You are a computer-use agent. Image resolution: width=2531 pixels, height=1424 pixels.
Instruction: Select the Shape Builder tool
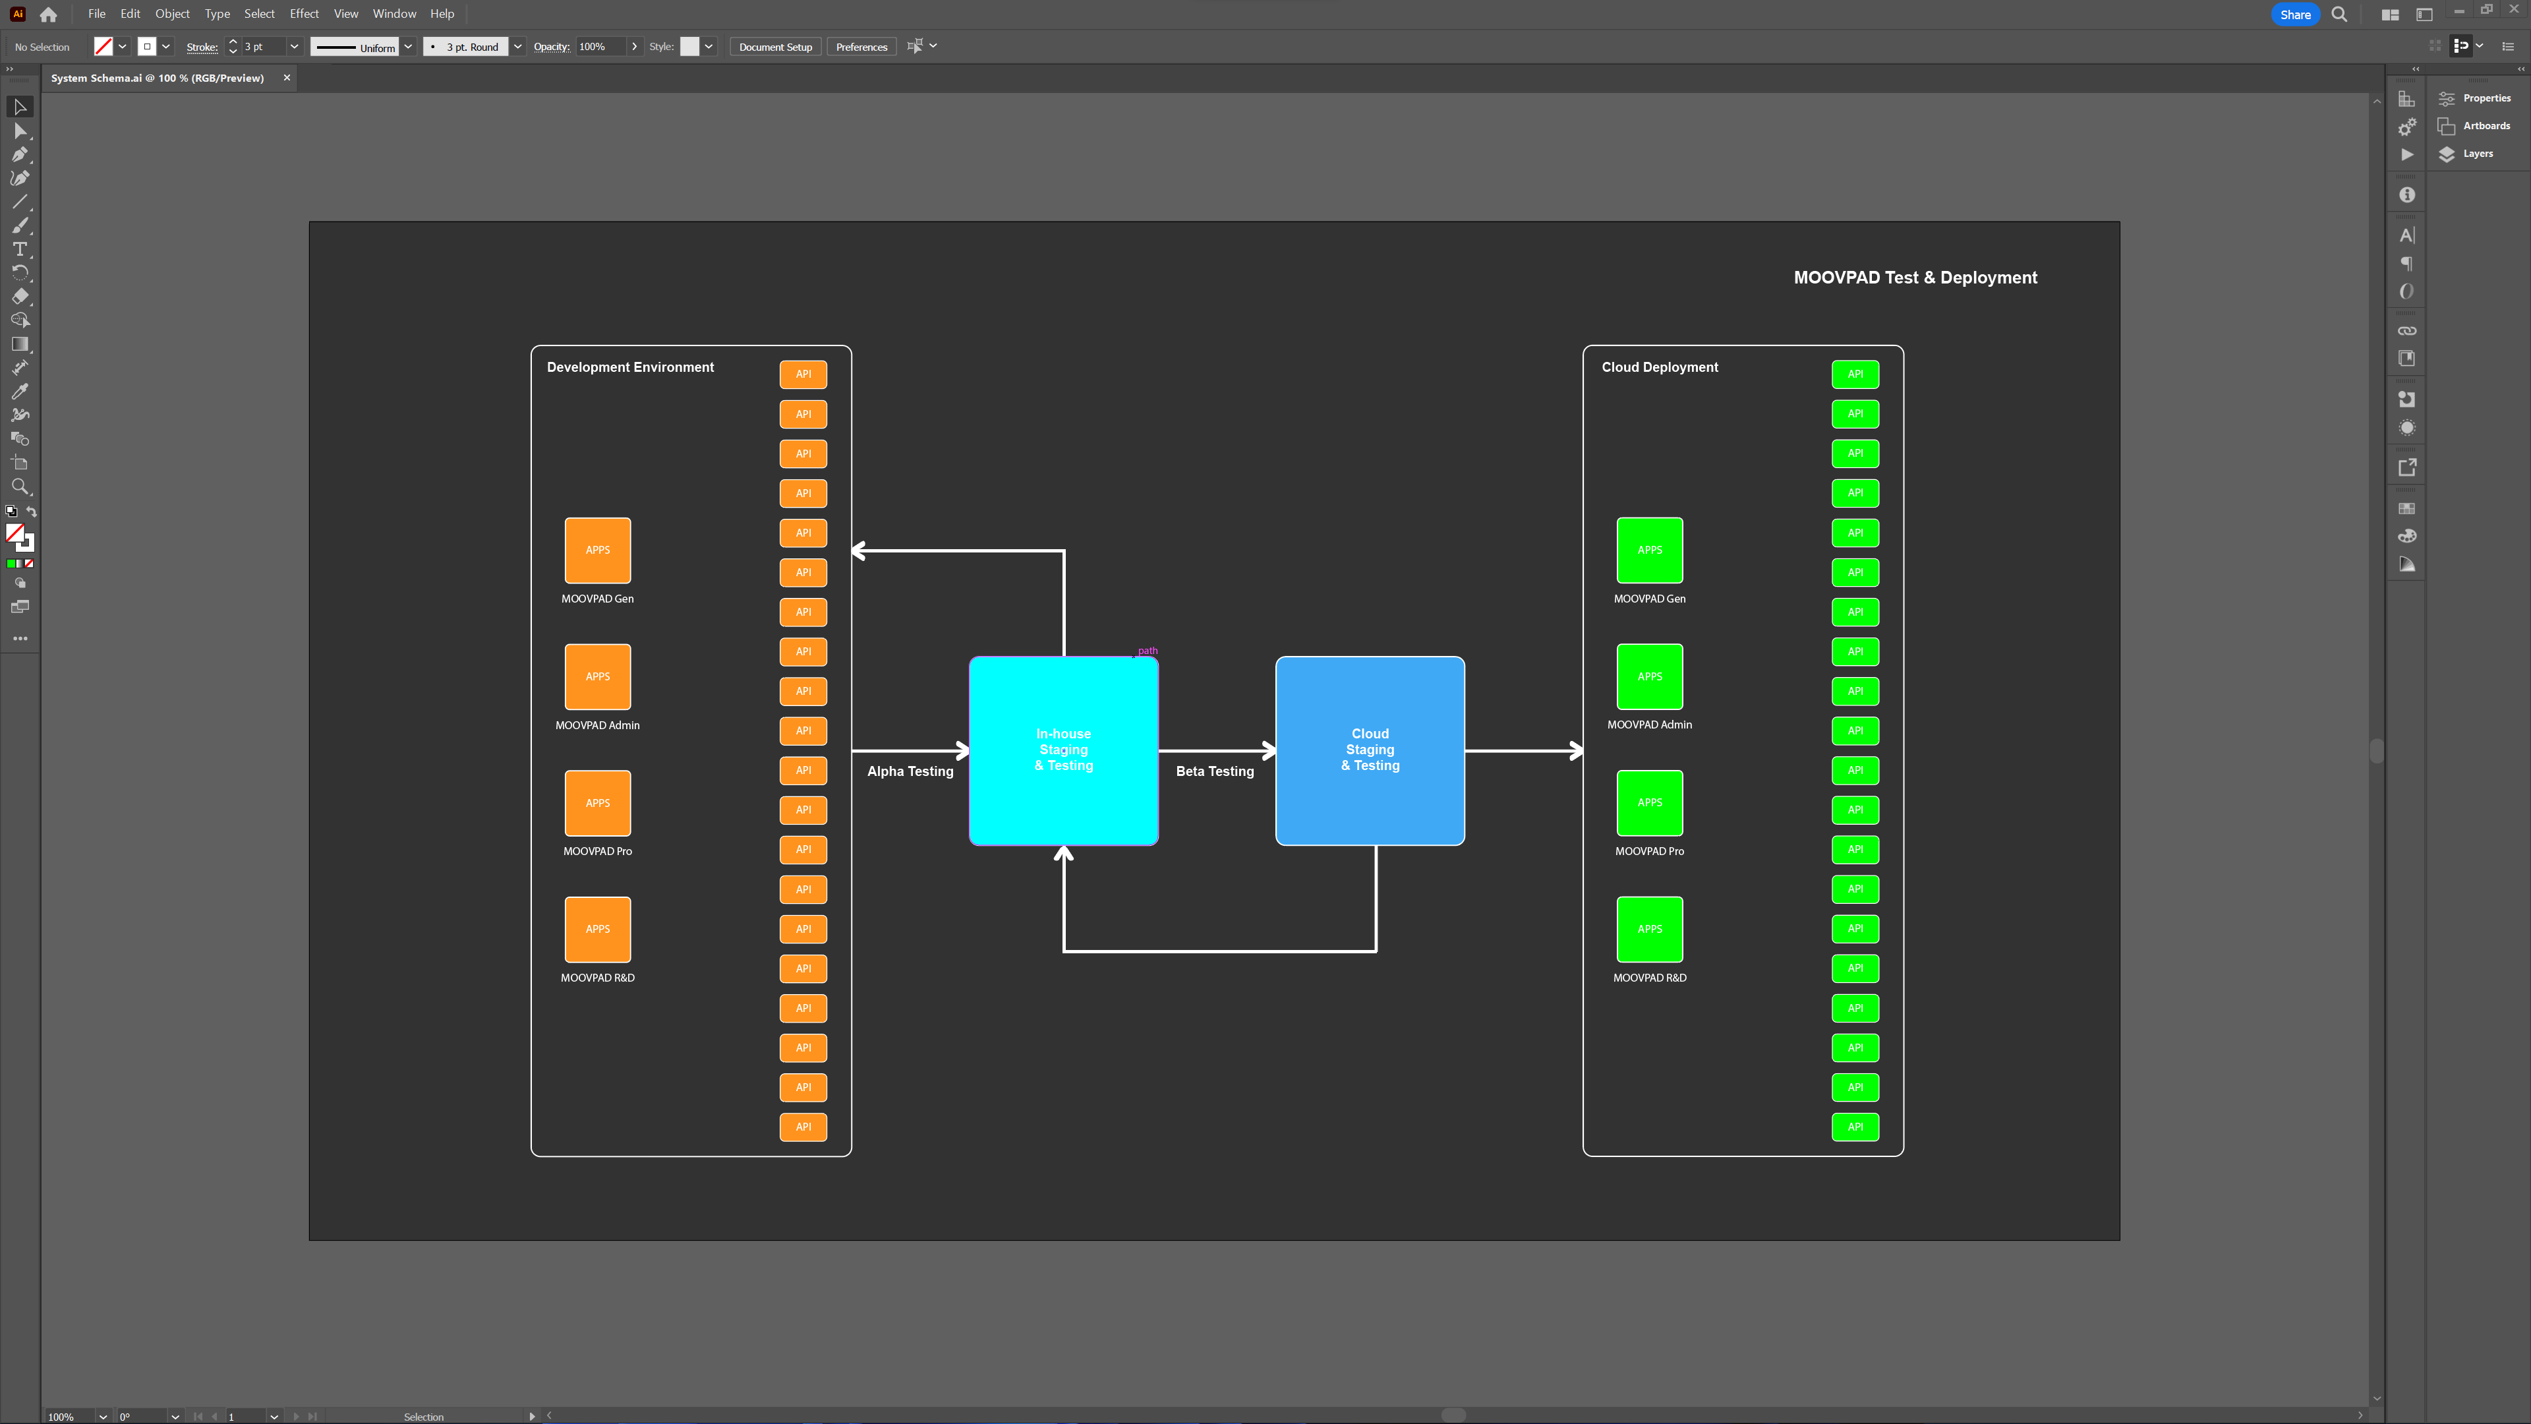pos(20,319)
